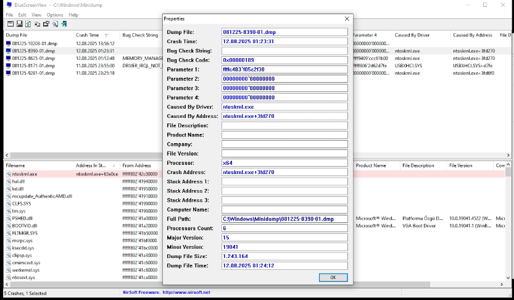Click file icon beside hal.dll
514x300 pixels.
click(9, 181)
